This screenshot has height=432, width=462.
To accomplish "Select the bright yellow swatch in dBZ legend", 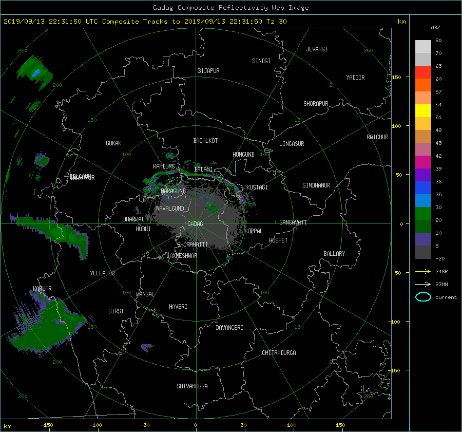I will [x=423, y=110].
